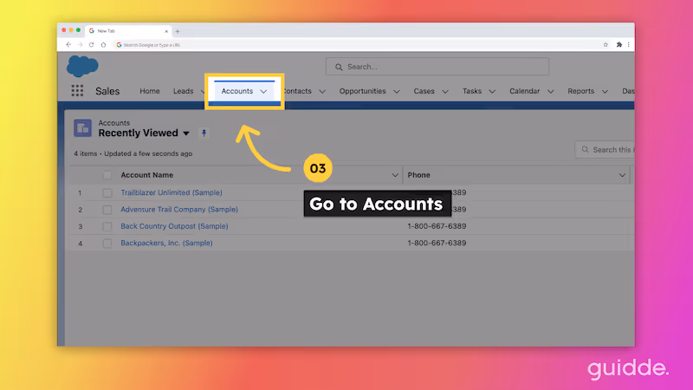The width and height of the screenshot is (693, 390).
Task: Go to the Opportunities tab
Action: (x=362, y=91)
